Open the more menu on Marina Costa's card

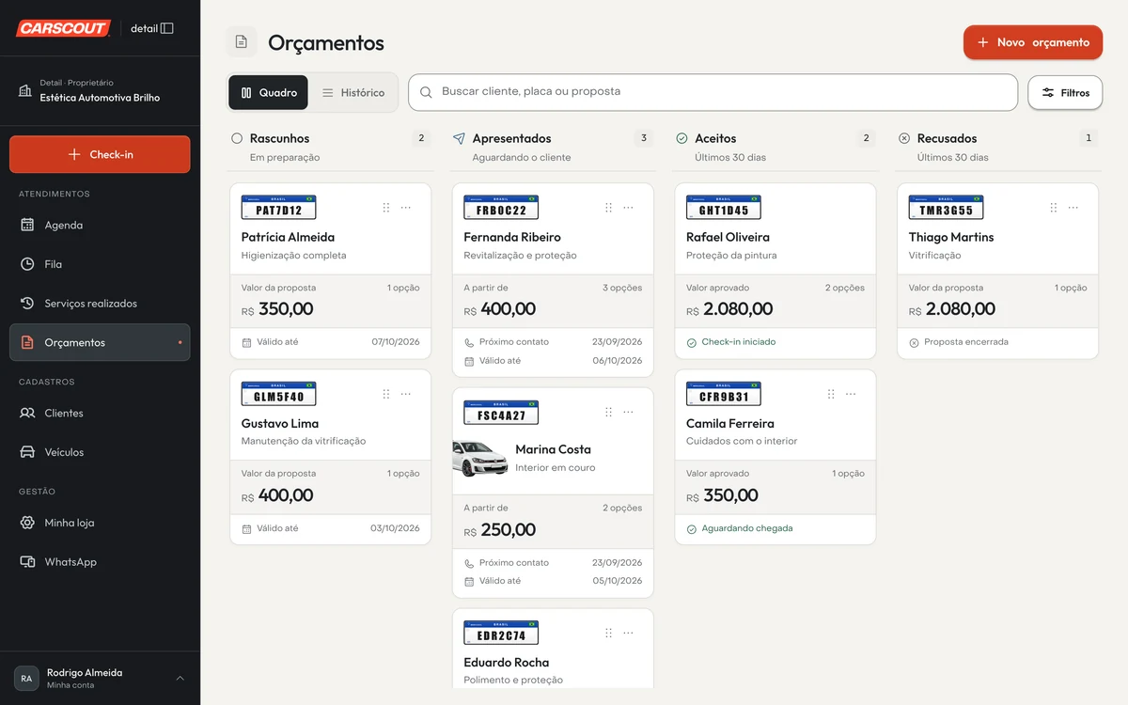click(629, 413)
